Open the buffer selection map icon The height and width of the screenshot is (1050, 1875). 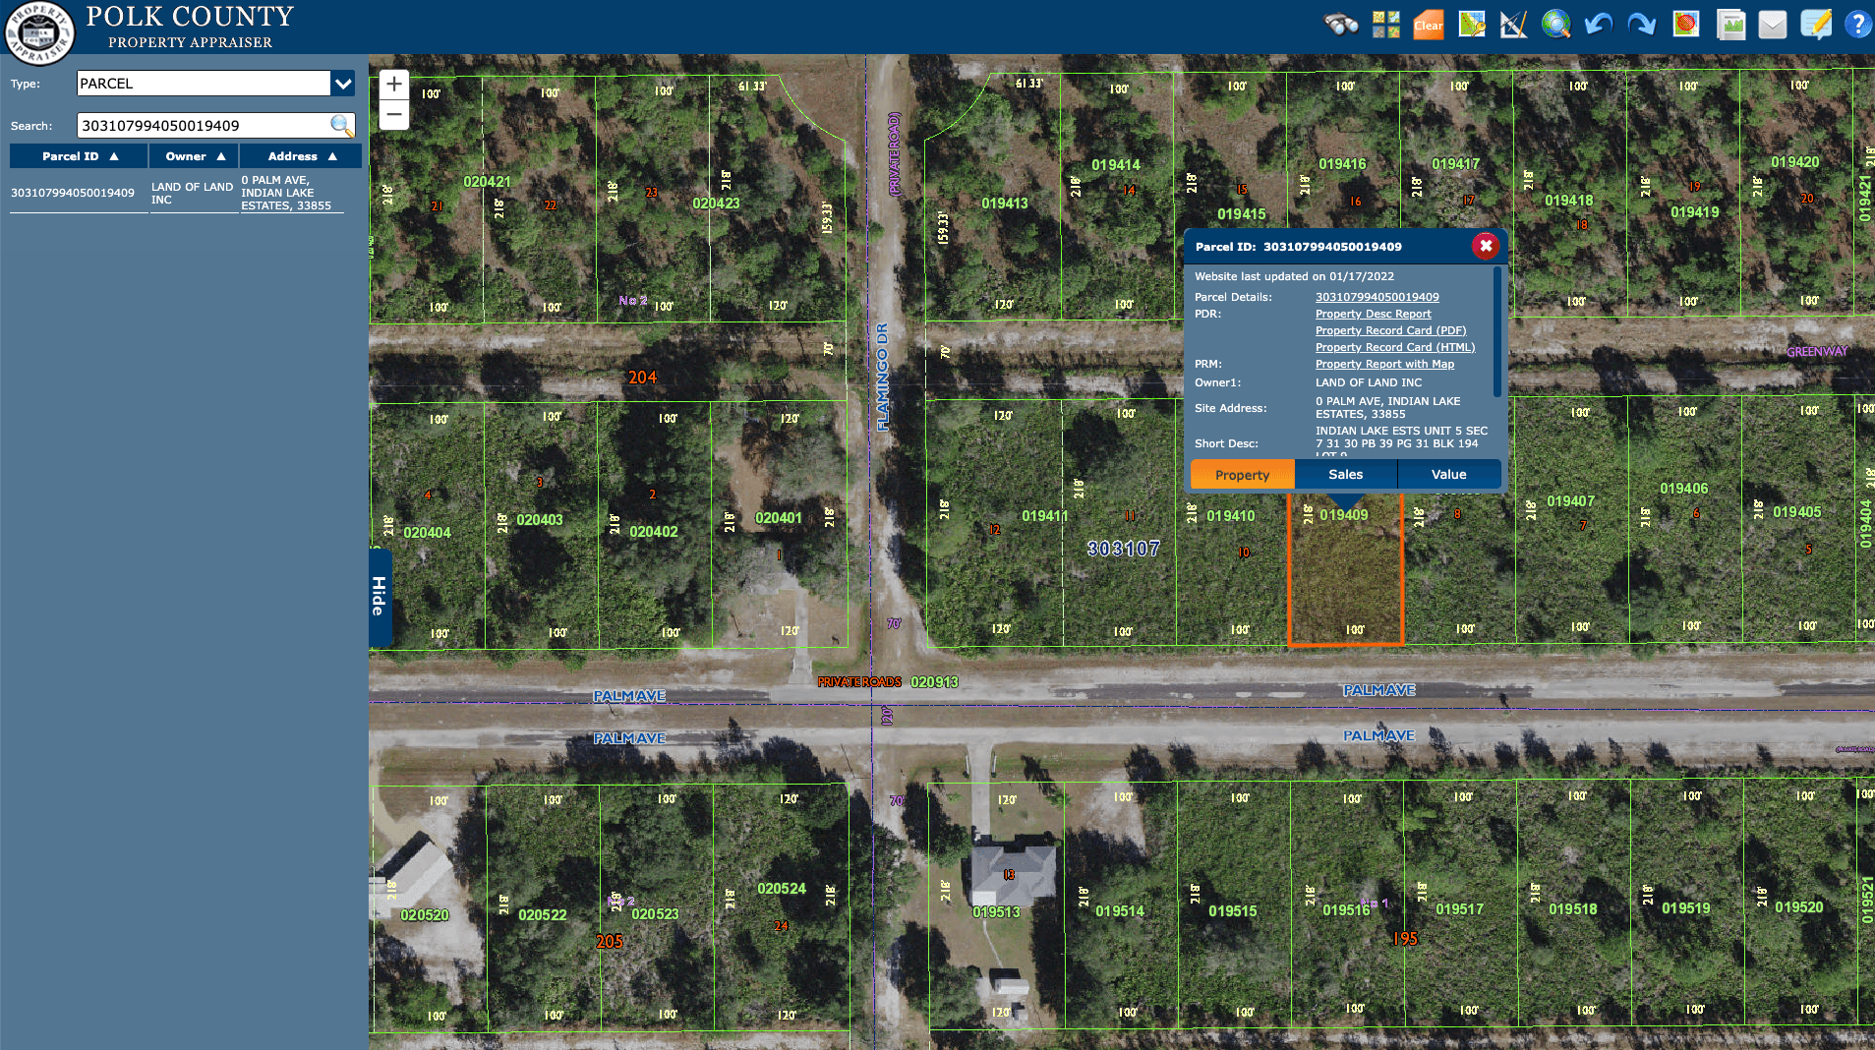[x=1686, y=25]
